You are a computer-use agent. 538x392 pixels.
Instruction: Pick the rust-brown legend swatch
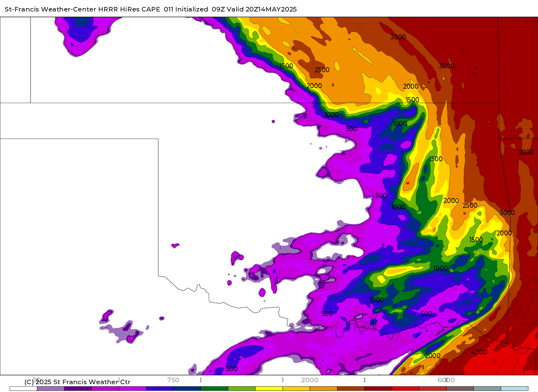pos(351,389)
